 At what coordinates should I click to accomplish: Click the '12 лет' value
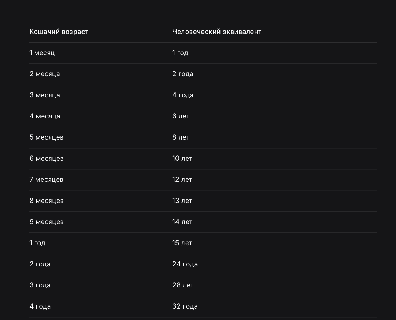pyautogui.click(x=182, y=179)
